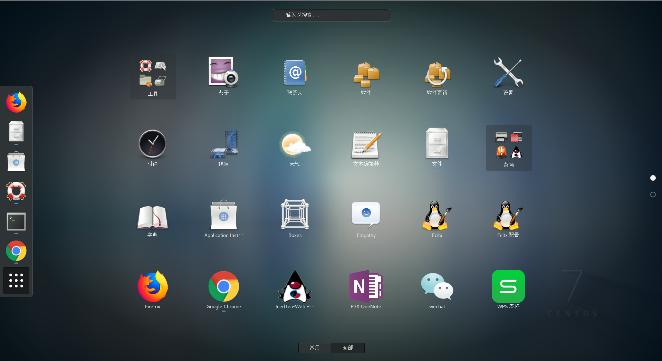
Task: Launch the Empathy messaging app
Action: pyautogui.click(x=366, y=219)
